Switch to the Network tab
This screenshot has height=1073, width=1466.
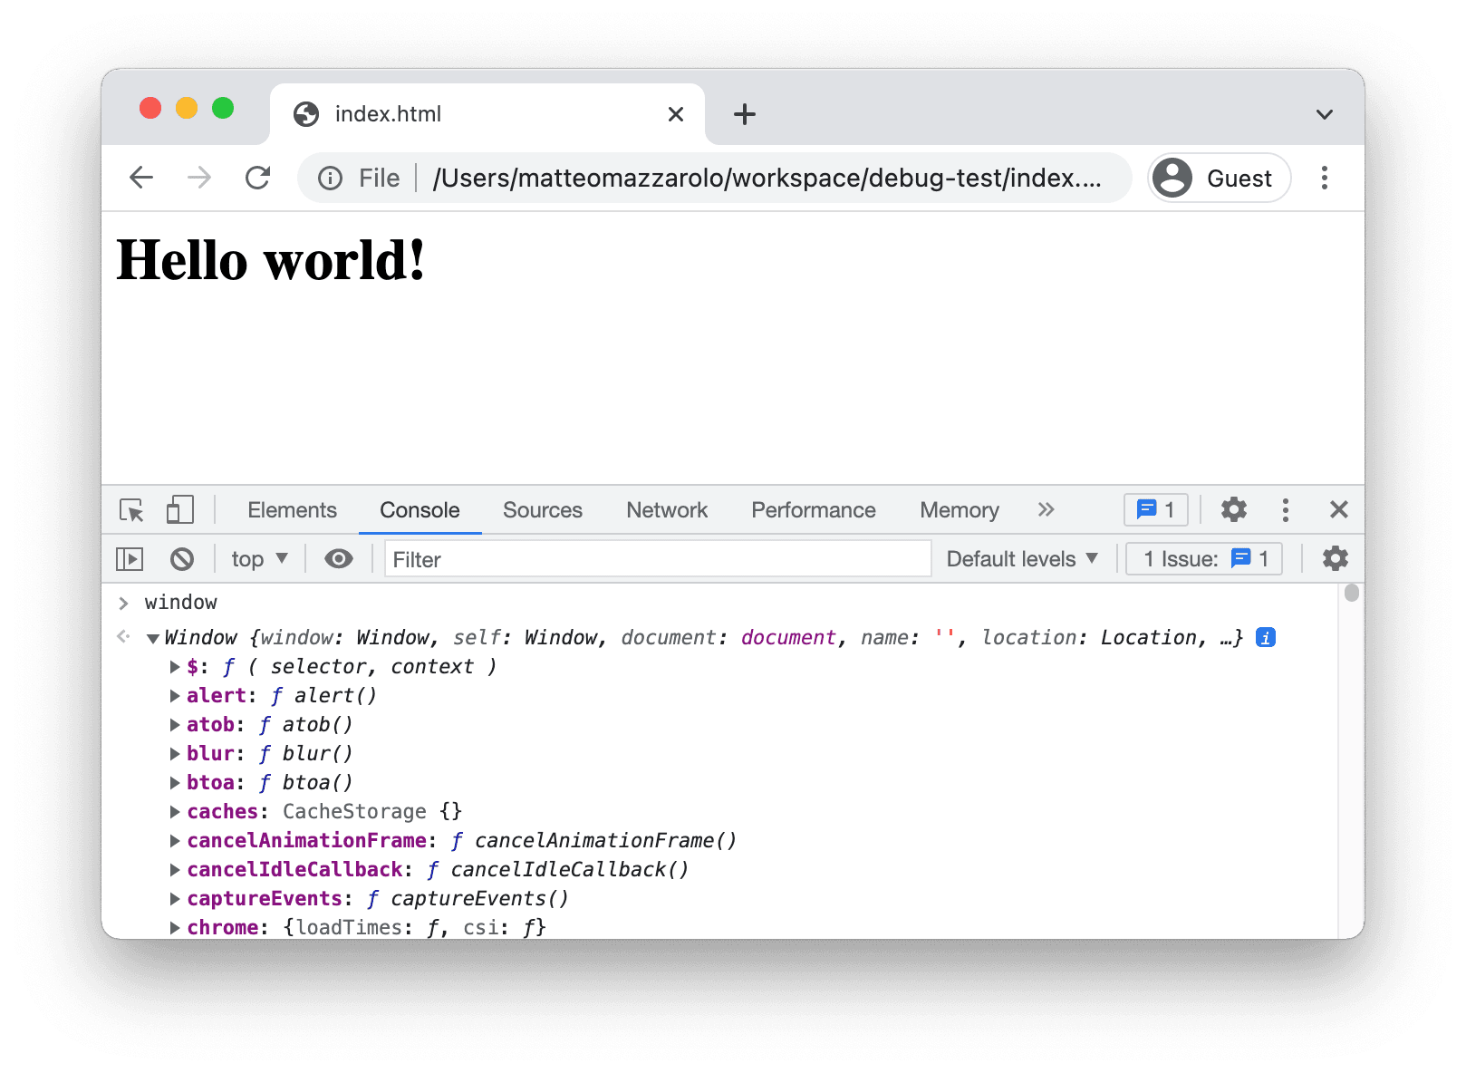pos(666,510)
